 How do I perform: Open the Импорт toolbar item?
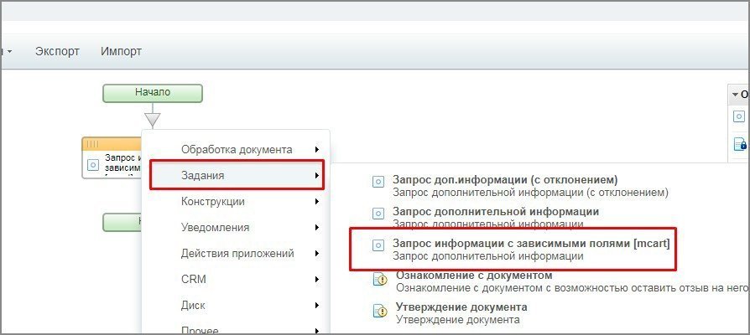tap(121, 51)
